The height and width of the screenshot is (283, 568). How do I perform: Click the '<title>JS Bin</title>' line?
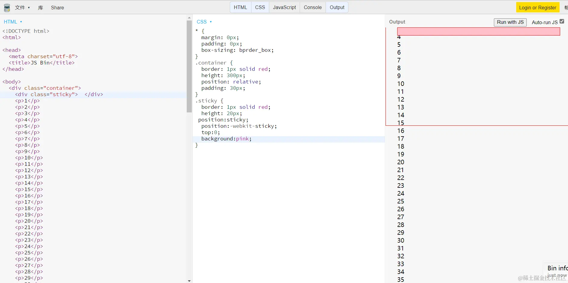click(x=42, y=63)
